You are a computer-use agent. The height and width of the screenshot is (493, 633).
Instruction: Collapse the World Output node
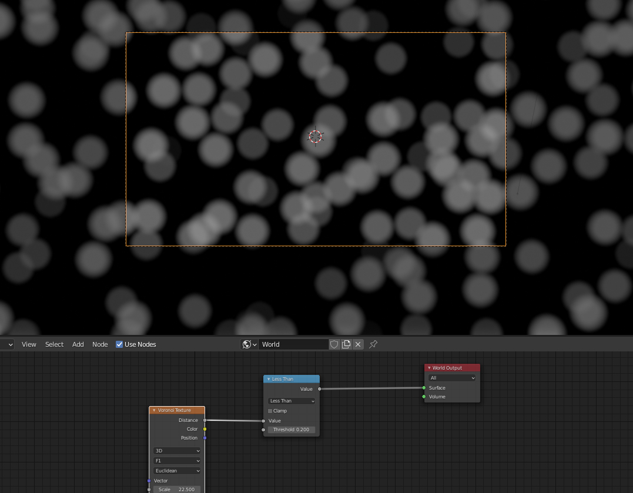pos(429,368)
